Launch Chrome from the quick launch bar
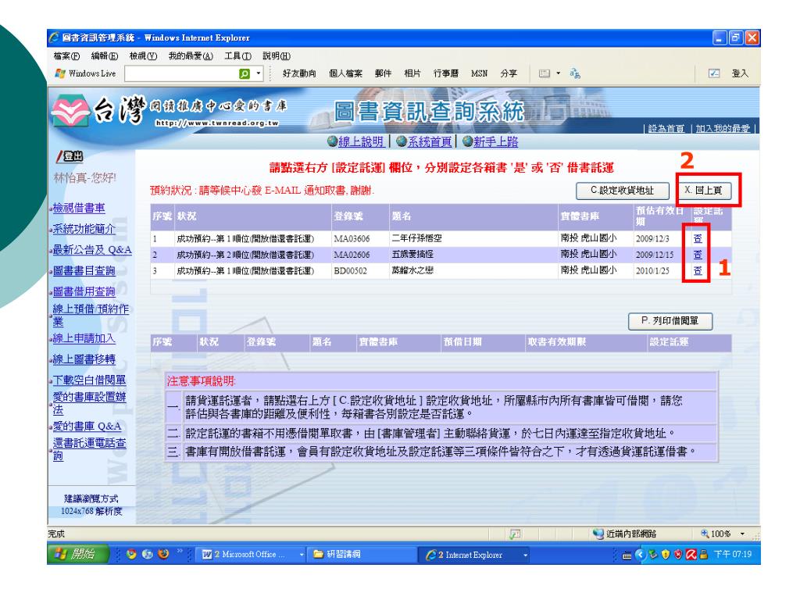Viewport: 800px width, 600px height. [131, 554]
